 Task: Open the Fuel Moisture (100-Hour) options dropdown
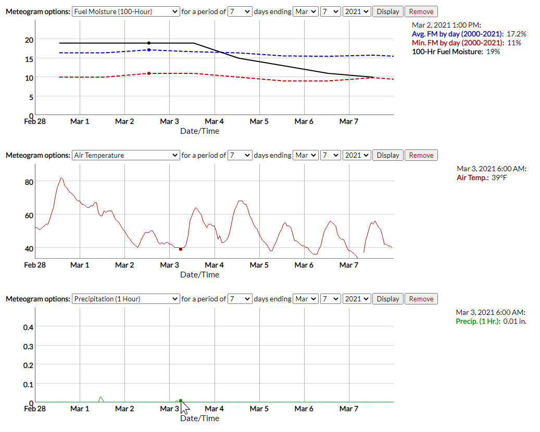[125, 11]
